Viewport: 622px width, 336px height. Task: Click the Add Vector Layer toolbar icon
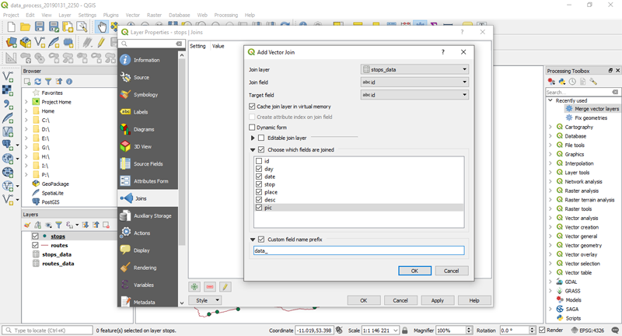click(9, 76)
